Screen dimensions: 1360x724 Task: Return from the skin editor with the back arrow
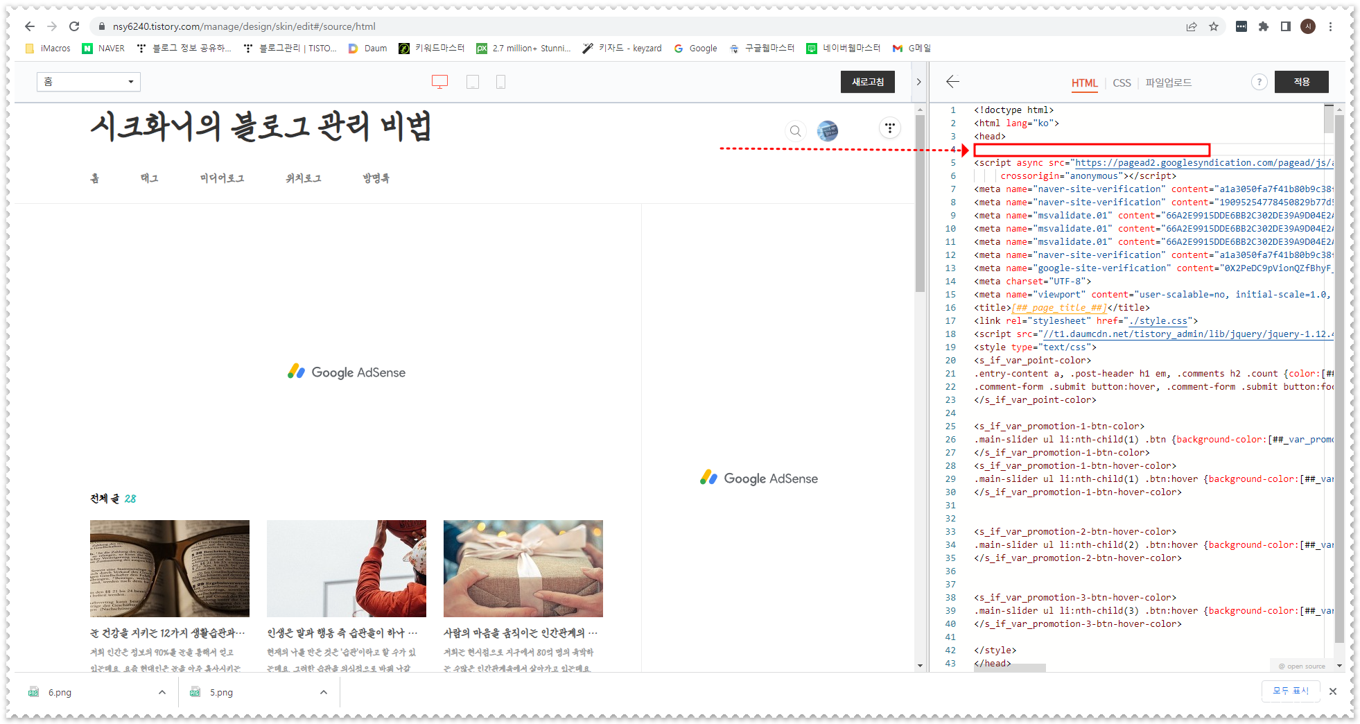coord(952,82)
